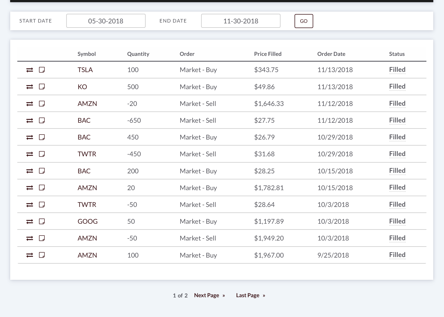Open the note icon for GOOG order

[42, 221]
